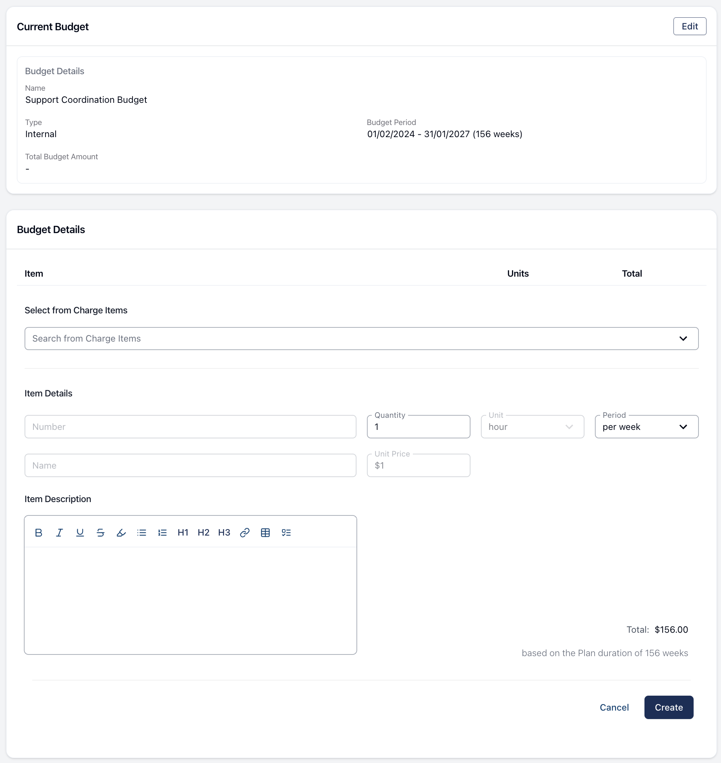Edit the Current Budget
721x763 pixels.
tap(690, 27)
